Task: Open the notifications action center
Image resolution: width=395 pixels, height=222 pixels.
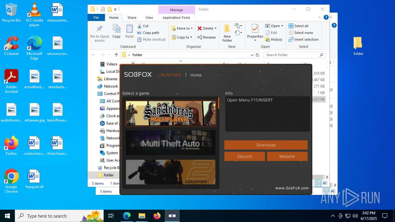Action: point(385,216)
